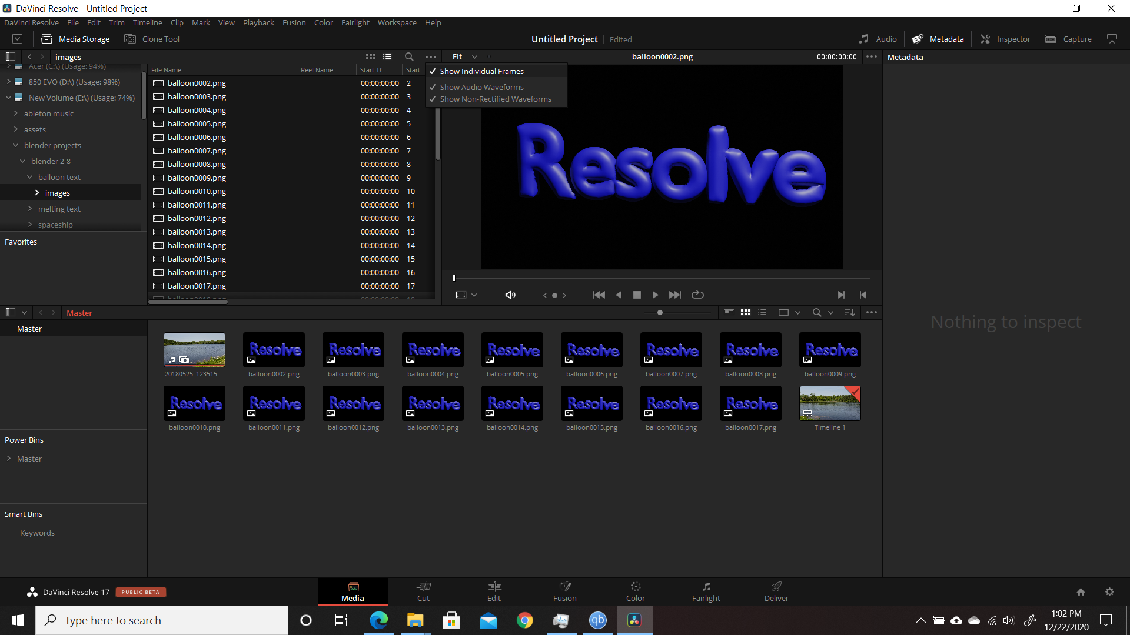
Task: Open the Playback menu
Action: pos(258,22)
